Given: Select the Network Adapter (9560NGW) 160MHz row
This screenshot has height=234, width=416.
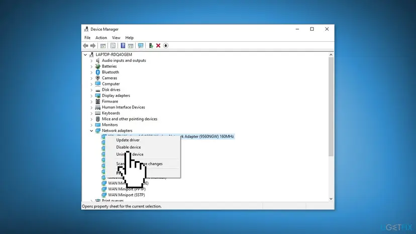Looking at the screenshot, I should [168, 137].
